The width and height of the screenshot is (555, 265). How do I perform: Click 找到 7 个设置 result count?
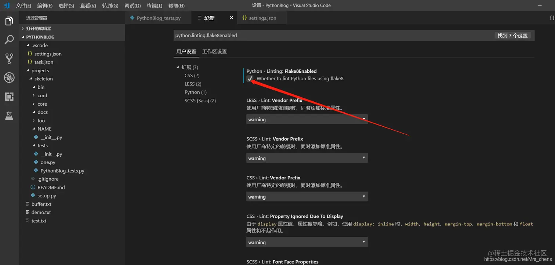coord(512,36)
